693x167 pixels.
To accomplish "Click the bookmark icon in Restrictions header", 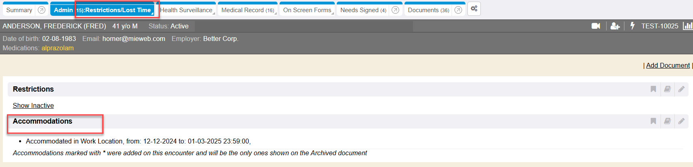I will pyautogui.click(x=653, y=89).
